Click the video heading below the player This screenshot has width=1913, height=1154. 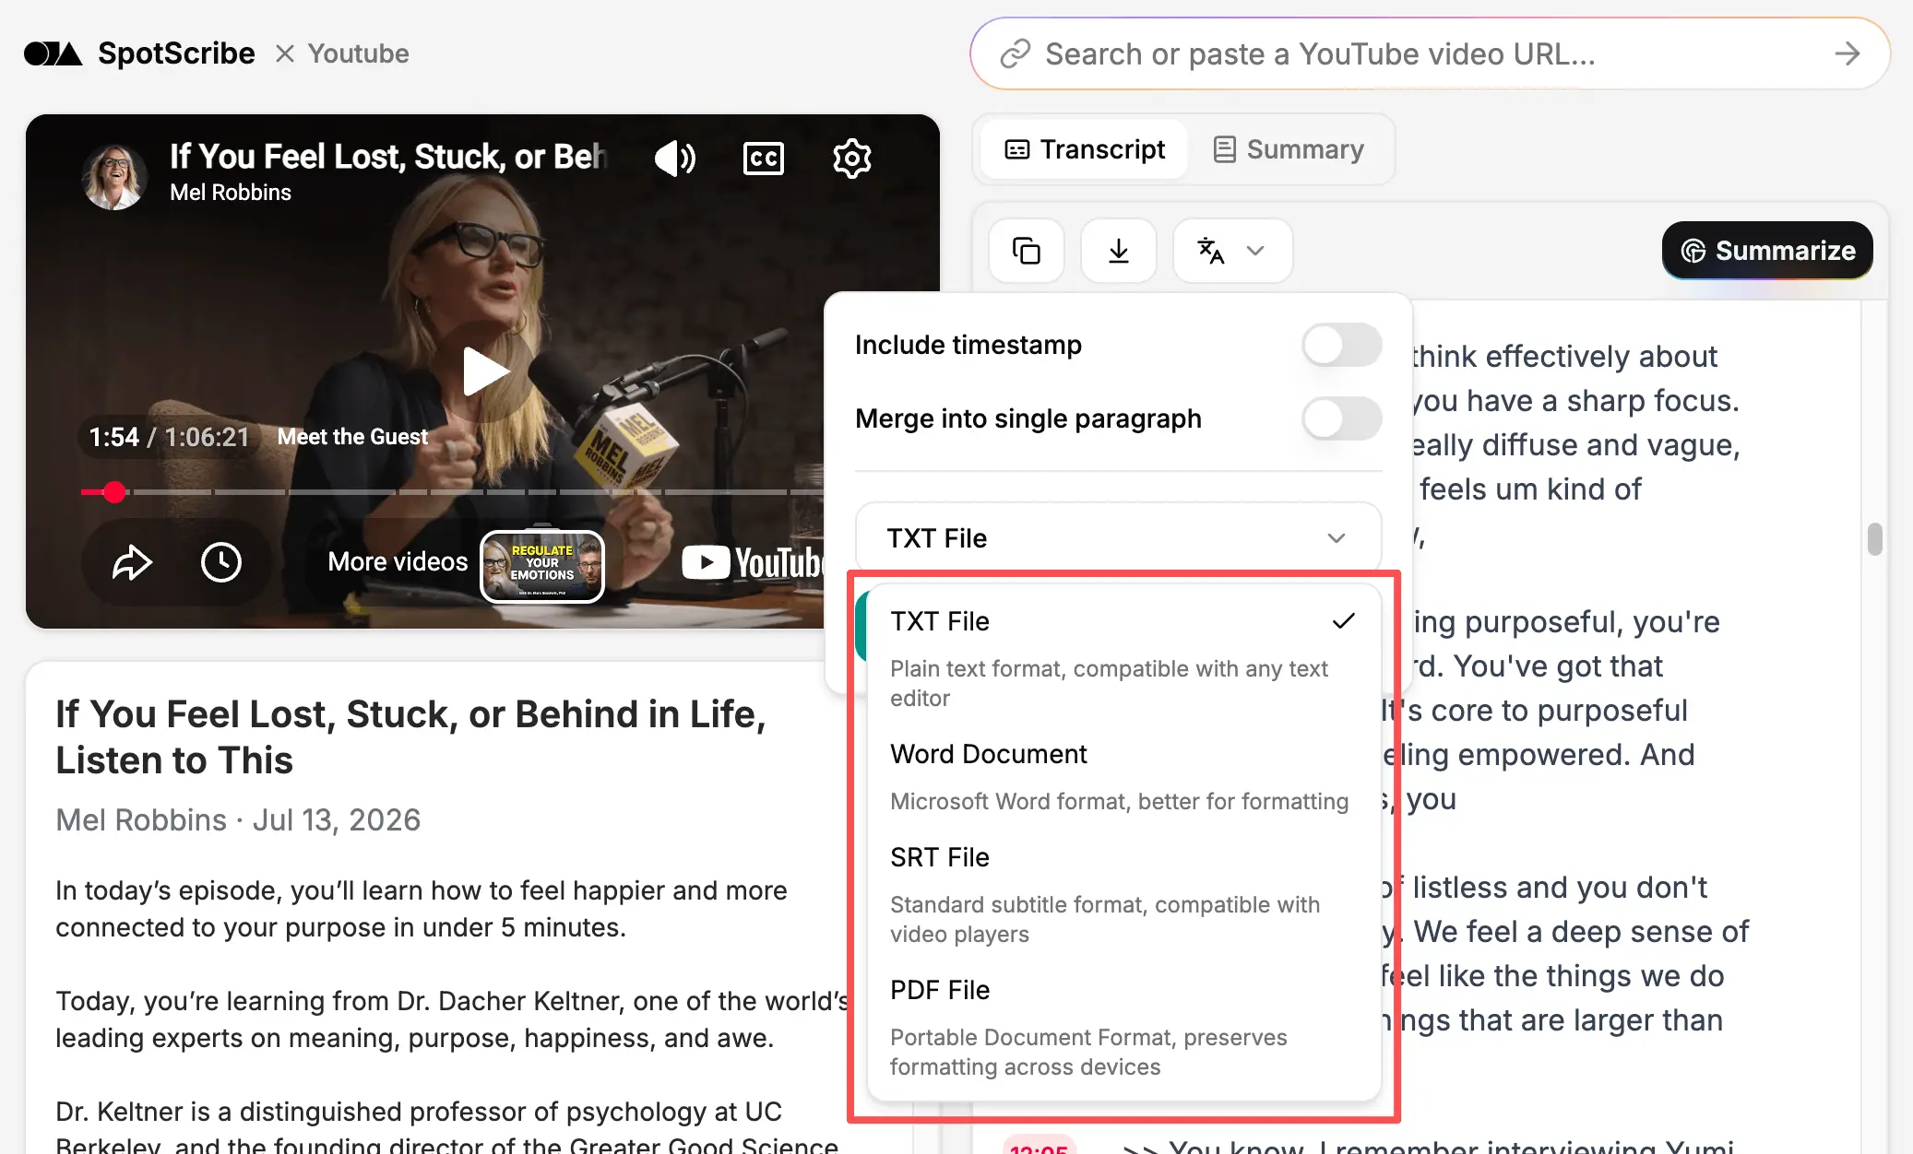[x=410, y=736]
